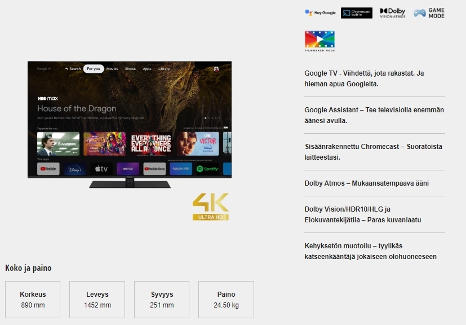466x325 pixels.
Task: Click the gold 4K Ultra HD badge
Action: pyautogui.click(x=210, y=207)
